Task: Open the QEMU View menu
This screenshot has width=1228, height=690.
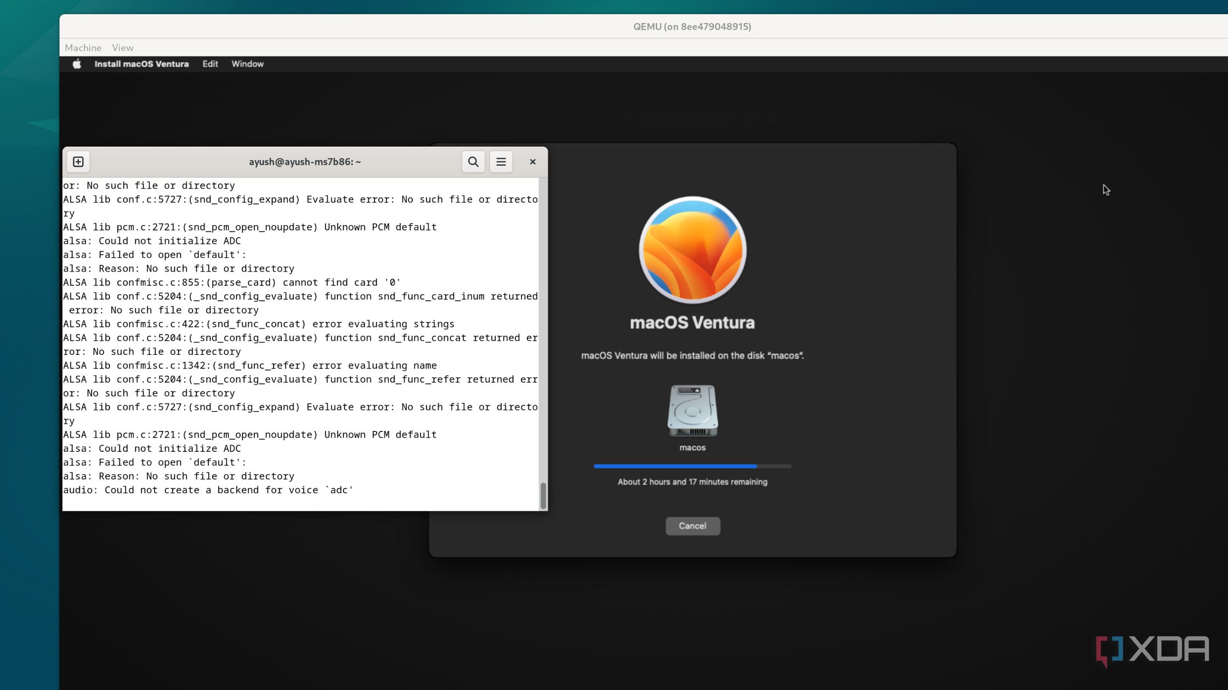Action: point(123,48)
